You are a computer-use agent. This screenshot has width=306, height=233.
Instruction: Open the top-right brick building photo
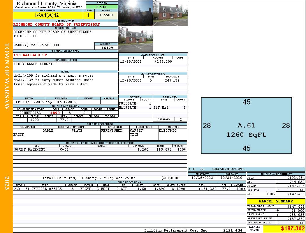click(x=170, y=13)
